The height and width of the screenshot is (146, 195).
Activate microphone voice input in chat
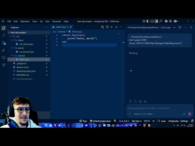pos(184,114)
